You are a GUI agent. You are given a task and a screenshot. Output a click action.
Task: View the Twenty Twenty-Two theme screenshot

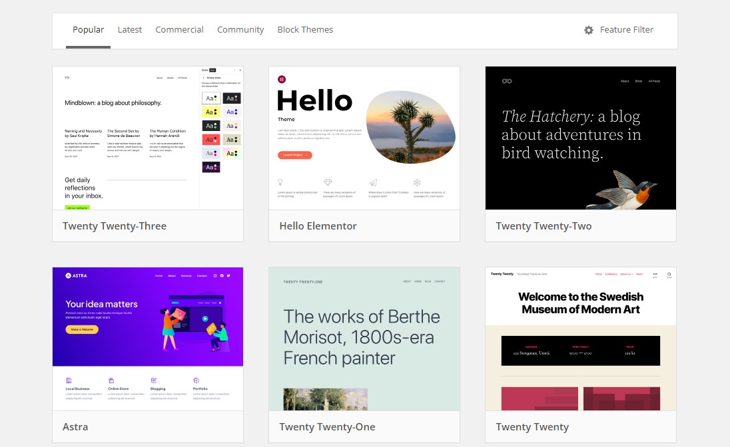(581, 138)
